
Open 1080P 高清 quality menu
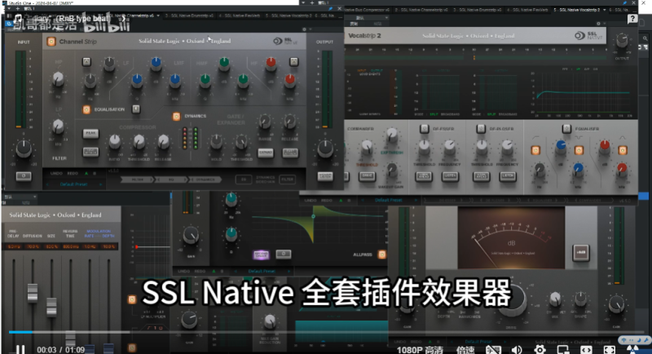coord(420,350)
